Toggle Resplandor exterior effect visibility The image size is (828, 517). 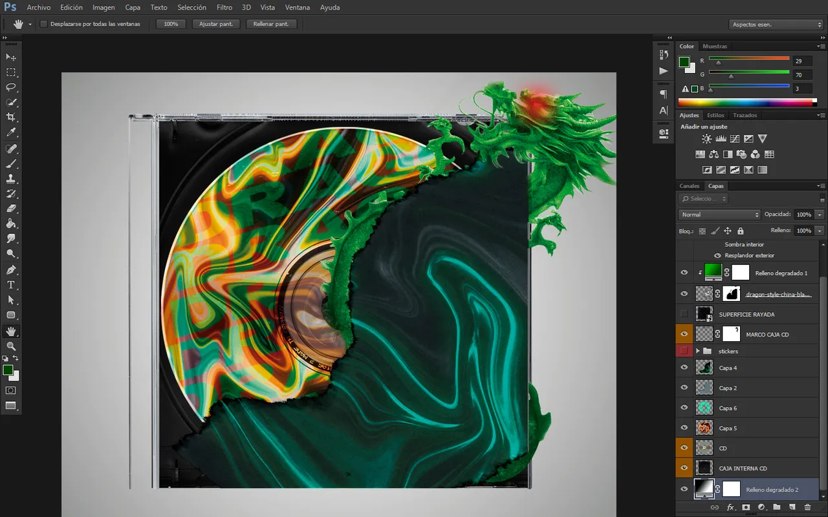pos(717,255)
